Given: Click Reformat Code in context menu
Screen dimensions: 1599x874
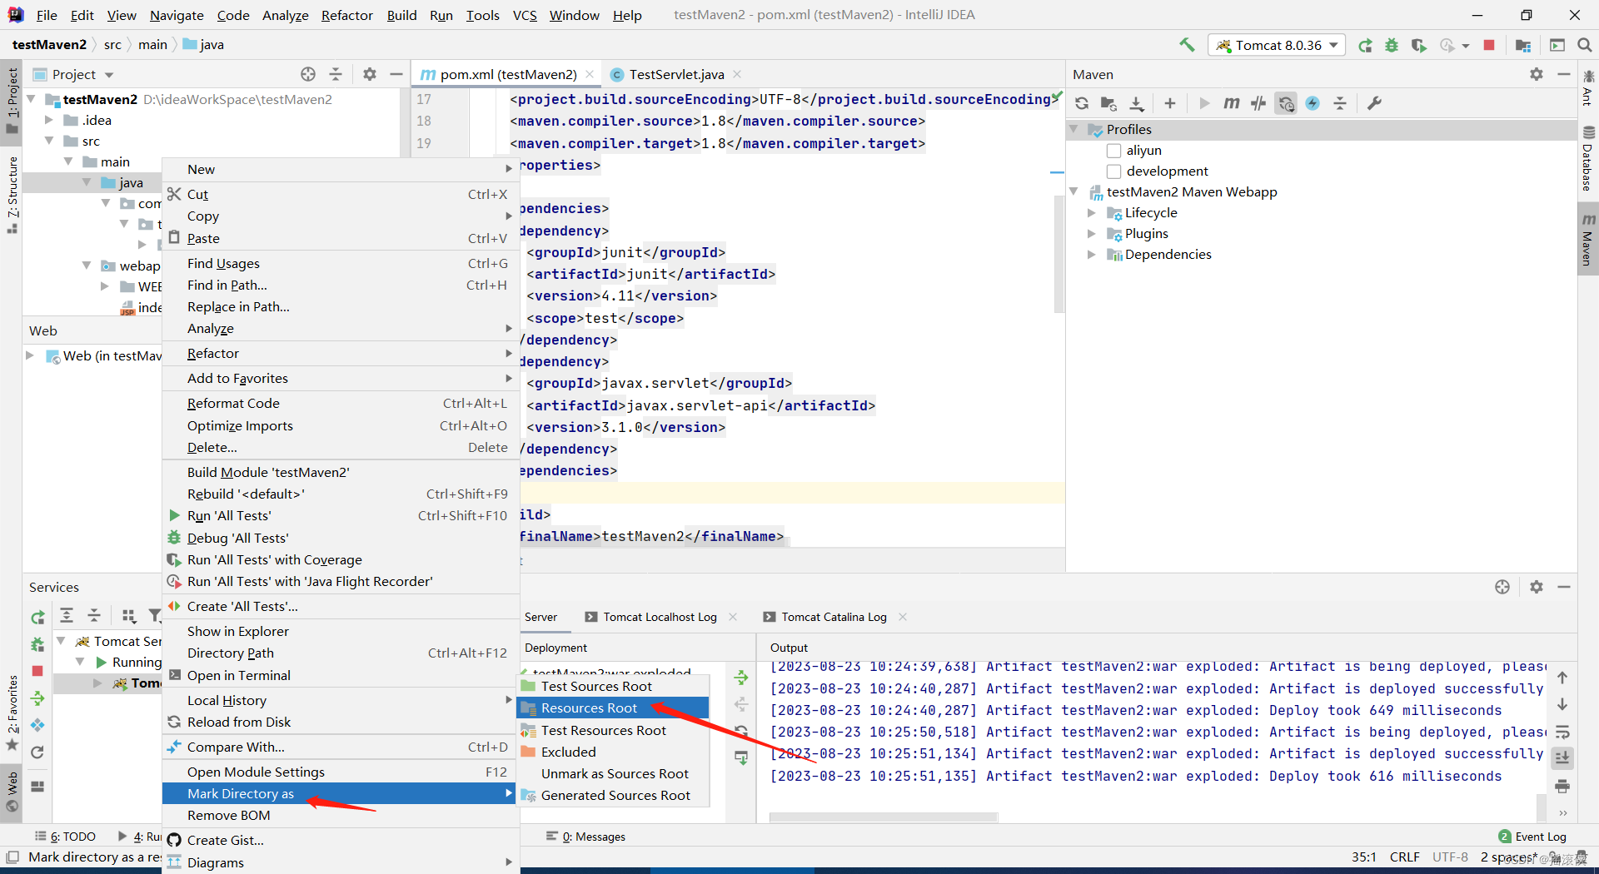Looking at the screenshot, I should (x=341, y=403).
